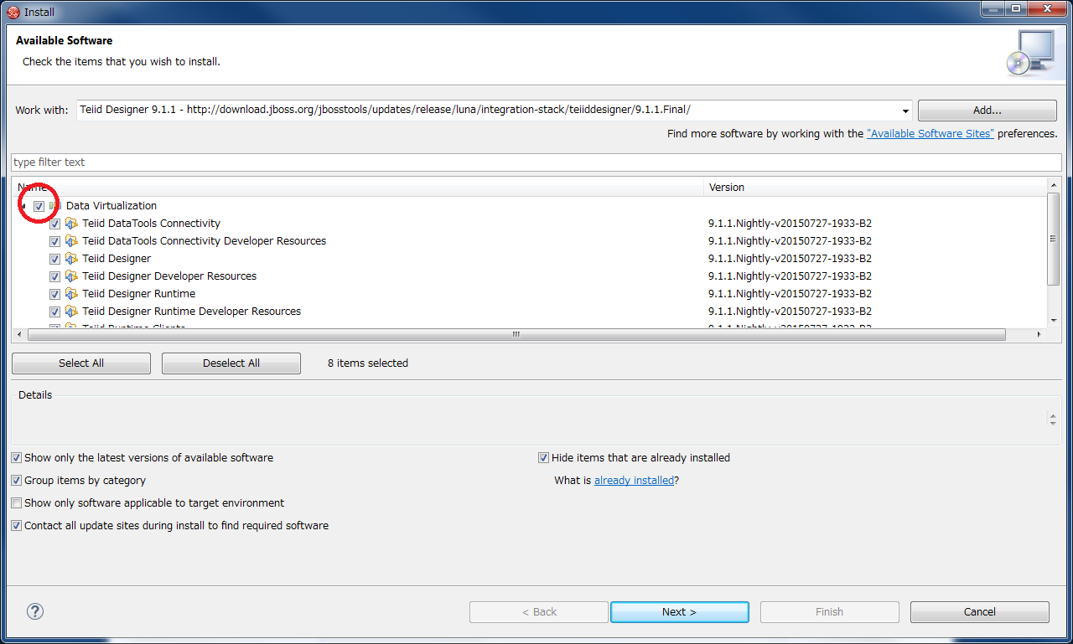The image size is (1073, 644).
Task: Open the Available Software Sites preferences link
Action: click(x=930, y=134)
